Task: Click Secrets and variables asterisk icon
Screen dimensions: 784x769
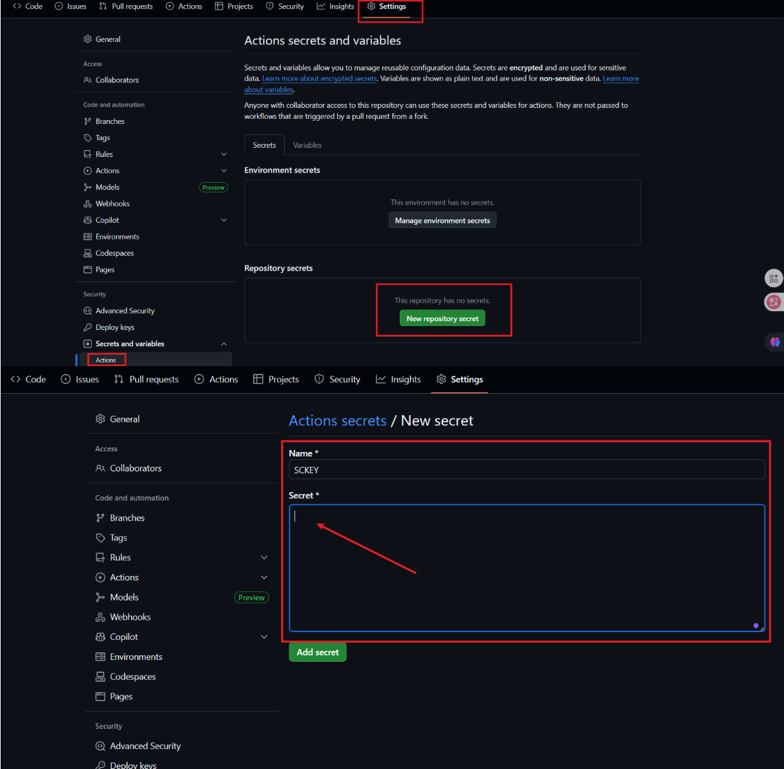Action: point(88,344)
